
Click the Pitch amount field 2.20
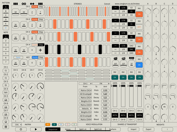105,90
